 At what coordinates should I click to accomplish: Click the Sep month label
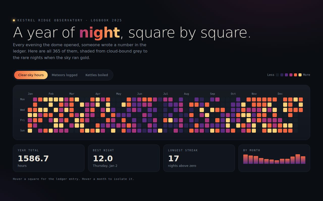point(212,94)
